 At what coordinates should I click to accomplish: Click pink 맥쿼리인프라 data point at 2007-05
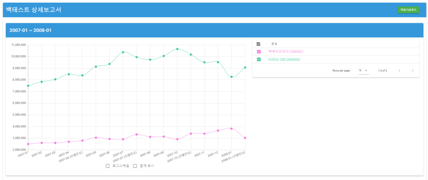coord(96,138)
